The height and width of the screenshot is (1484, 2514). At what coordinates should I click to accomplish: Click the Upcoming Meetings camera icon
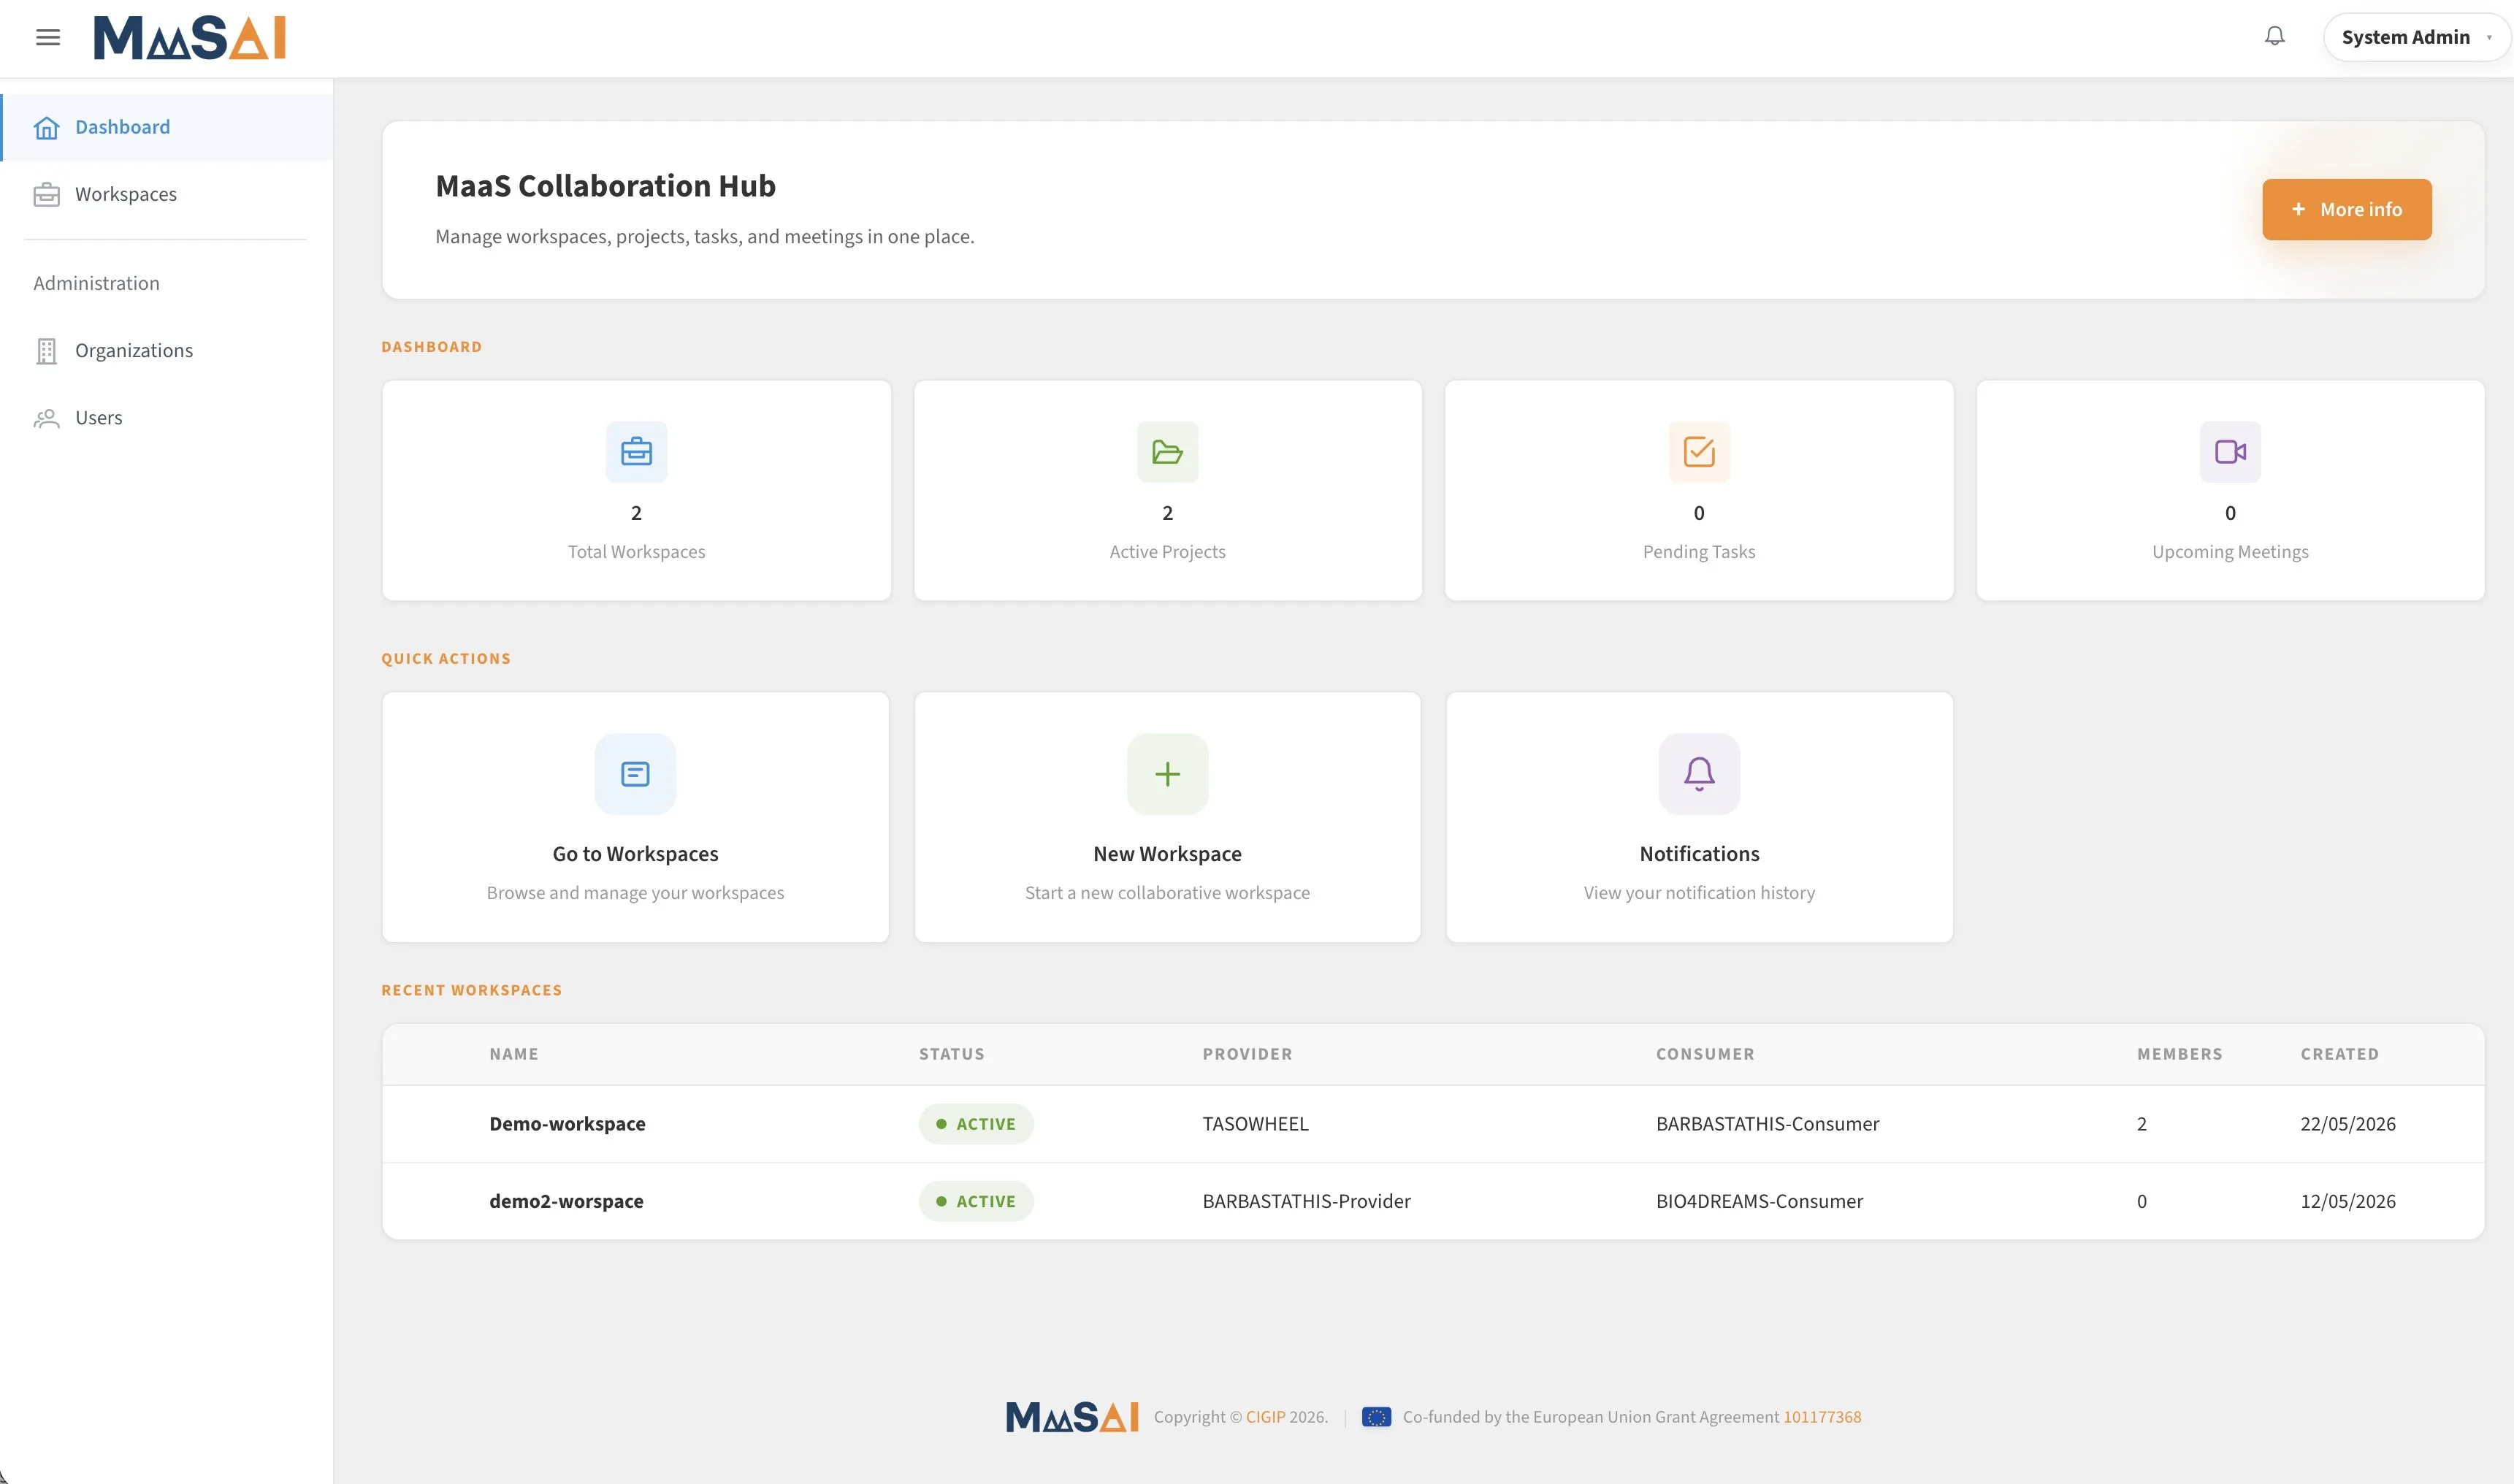pos(2230,452)
